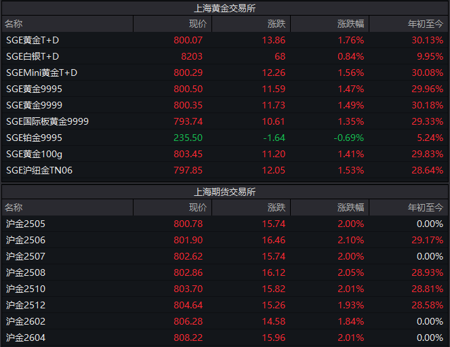Image resolution: width=450 pixels, height=347 pixels.
Task: Select the 沪金2604 contract name
Action: [26, 338]
